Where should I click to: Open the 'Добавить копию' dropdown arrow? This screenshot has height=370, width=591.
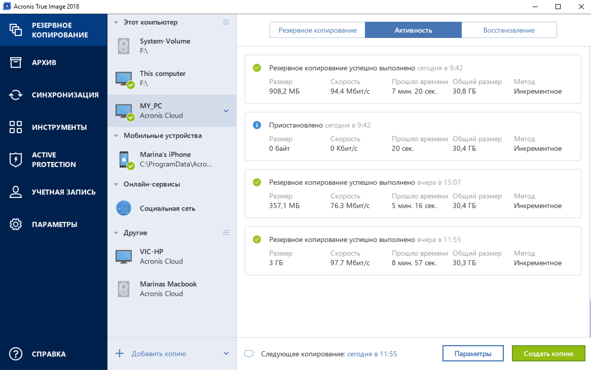coord(226,354)
